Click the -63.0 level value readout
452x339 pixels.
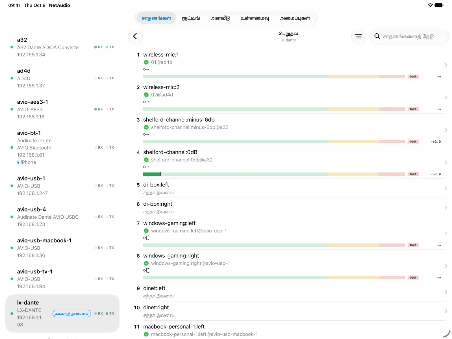(x=435, y=142)
